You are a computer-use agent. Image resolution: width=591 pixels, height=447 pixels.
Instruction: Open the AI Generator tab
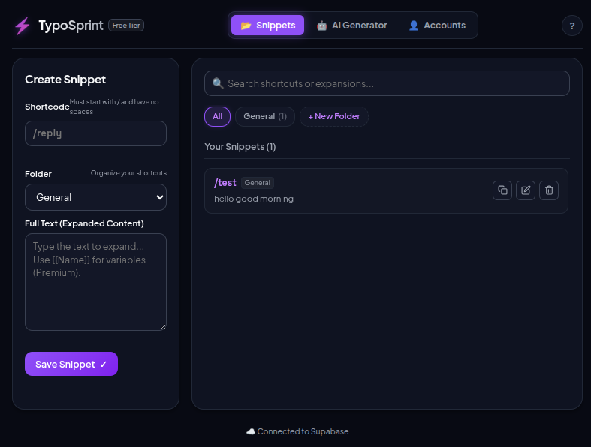coord(352,25)
